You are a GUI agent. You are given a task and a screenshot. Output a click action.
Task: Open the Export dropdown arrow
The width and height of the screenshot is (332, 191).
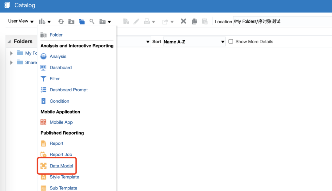point(172,22)
